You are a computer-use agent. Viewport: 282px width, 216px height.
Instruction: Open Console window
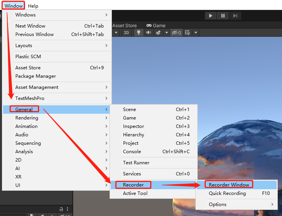(x=154, y=152)
